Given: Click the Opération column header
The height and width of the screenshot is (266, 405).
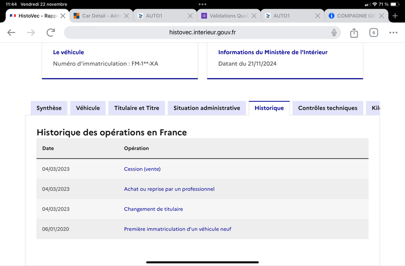Looking at the screenshot, I should [x=136, y=148].
